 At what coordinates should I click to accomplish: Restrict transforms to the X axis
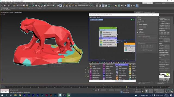coord(125,5)
